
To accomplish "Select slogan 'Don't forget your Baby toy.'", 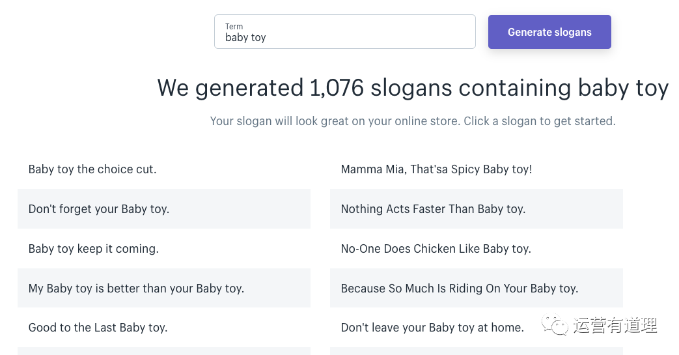I will click(164, 209).
